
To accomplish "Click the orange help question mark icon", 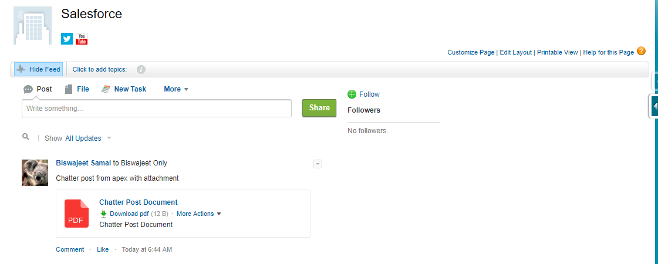I will click(x=641, y=51).
